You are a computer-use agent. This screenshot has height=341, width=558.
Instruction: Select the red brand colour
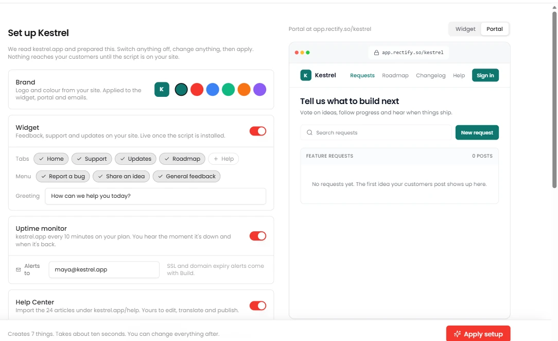[x=197, y=89]
